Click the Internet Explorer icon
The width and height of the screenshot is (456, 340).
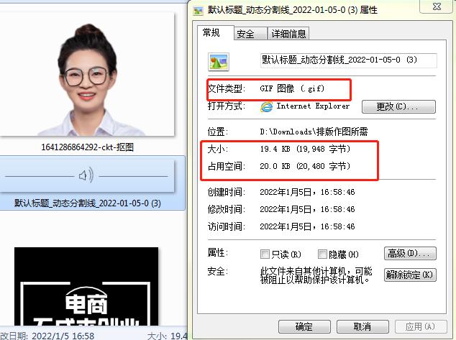267,106
